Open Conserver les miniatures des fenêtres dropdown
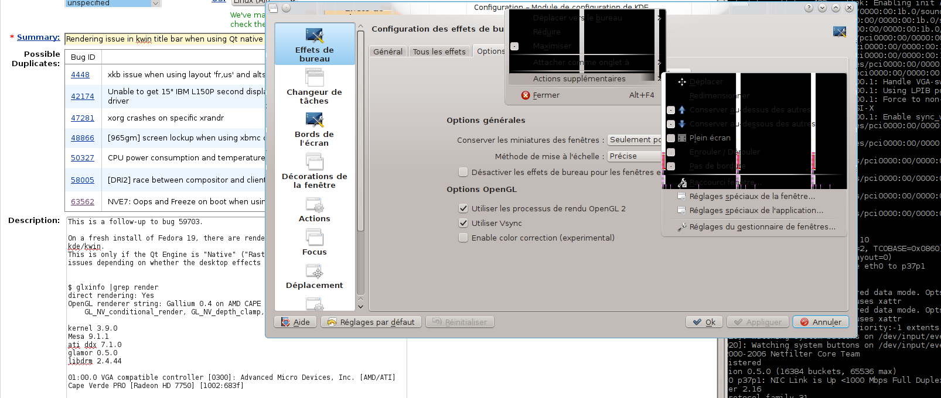941x398 pixels. pos(635,140)
